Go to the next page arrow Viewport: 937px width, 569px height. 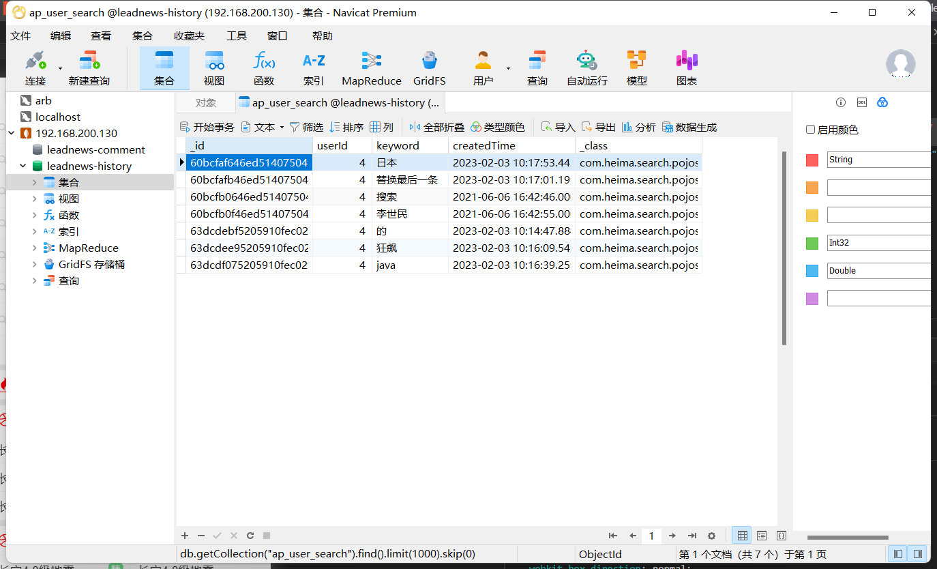[672, 536]
